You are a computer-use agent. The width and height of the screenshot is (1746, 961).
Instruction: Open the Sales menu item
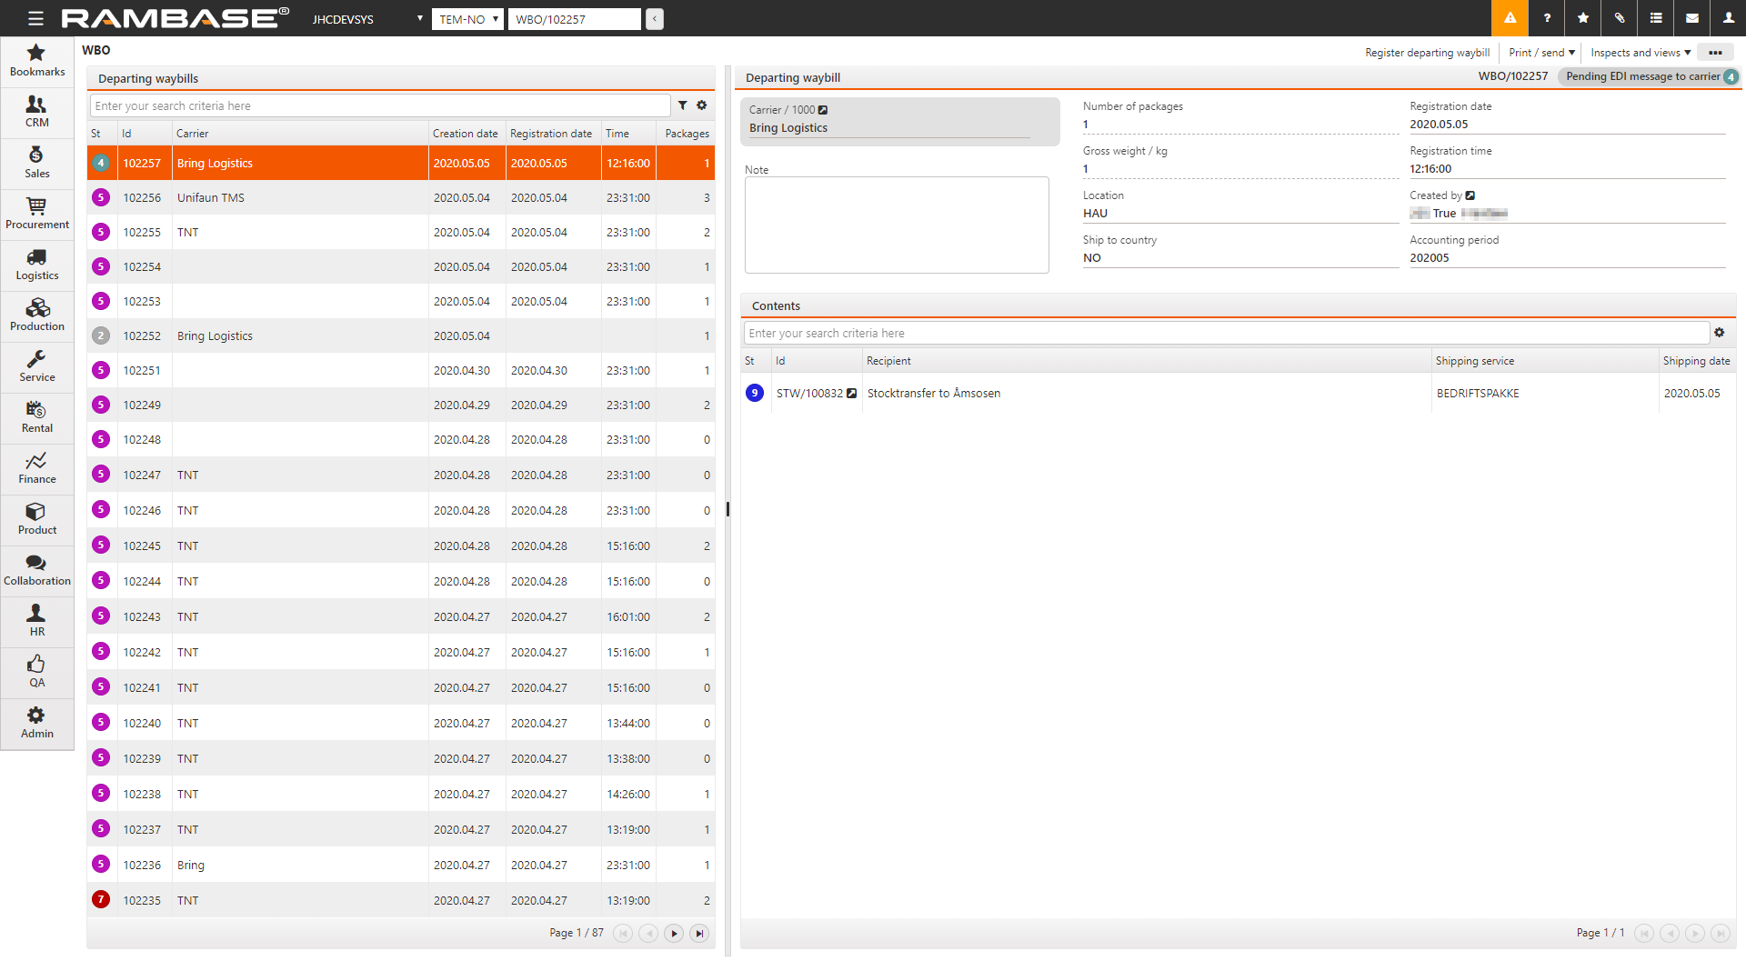click(36, 163)
